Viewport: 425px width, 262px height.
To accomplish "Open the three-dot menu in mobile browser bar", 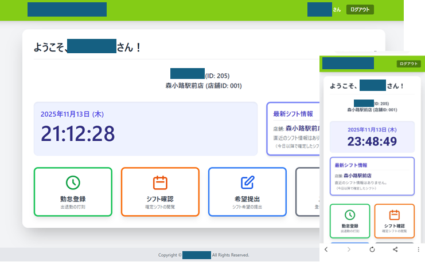I will 418,249.
